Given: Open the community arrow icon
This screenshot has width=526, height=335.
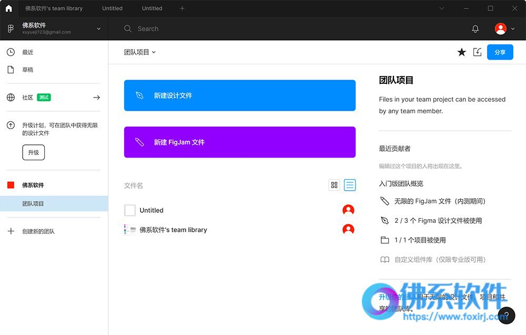Looking at the screenshot, I should (96, 97).
